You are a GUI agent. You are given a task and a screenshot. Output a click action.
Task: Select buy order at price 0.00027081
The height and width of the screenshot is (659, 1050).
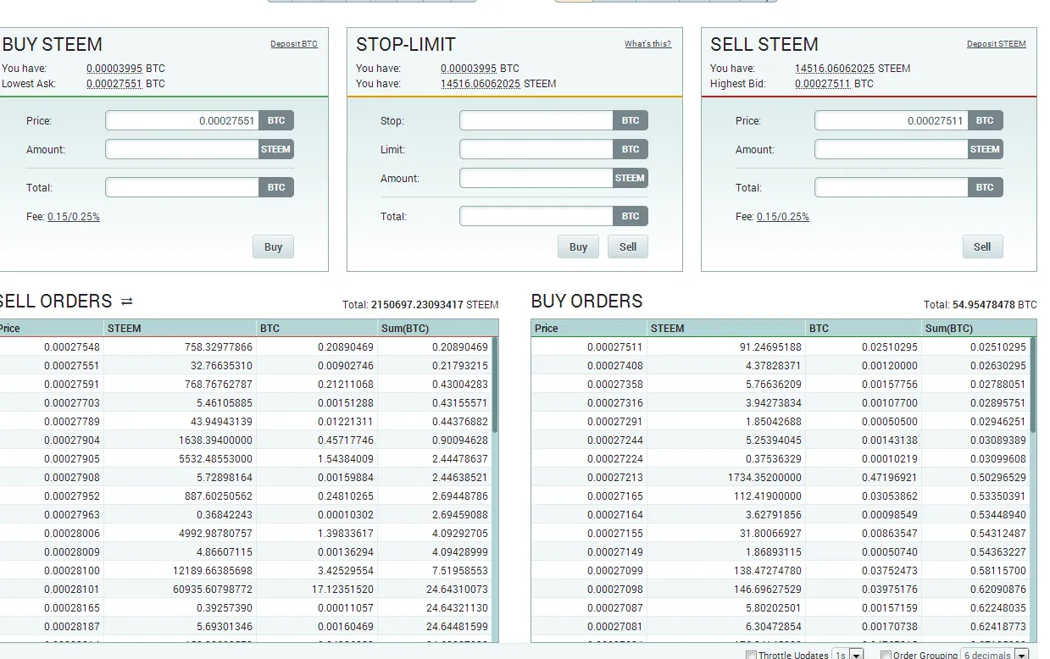tap(781, 627)
